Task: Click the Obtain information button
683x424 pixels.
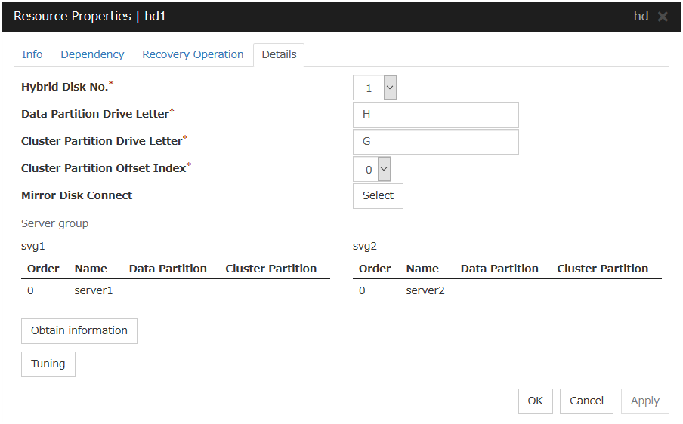Action: (x=79, y=330)
